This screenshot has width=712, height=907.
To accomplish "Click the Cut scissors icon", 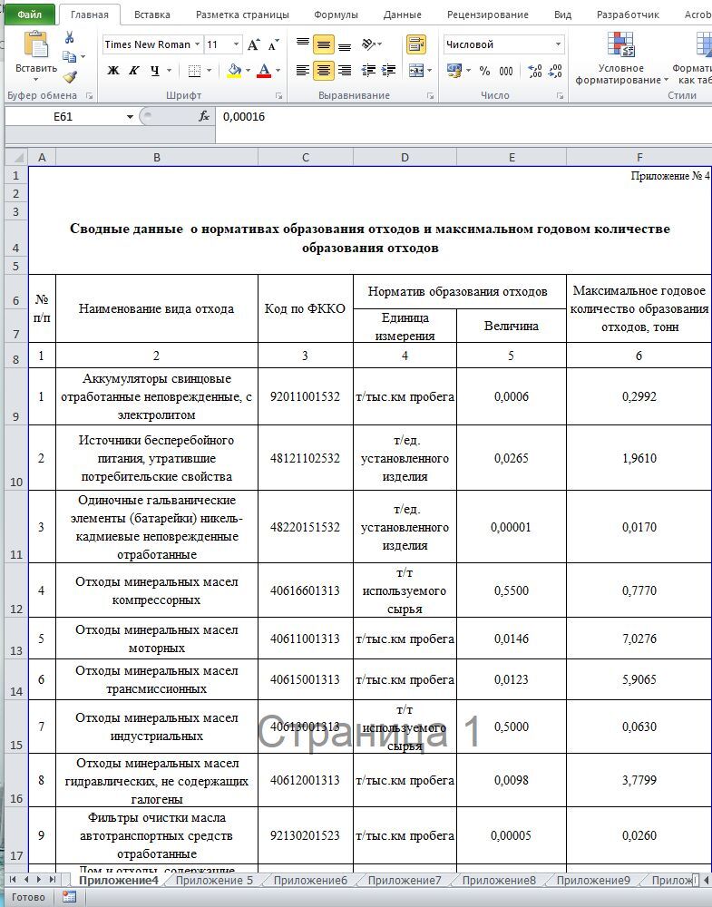I will point(70,37).
